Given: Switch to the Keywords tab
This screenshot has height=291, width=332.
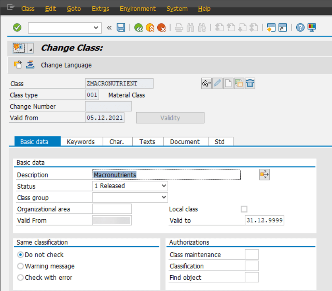Looking at the screenshot, I should pyautogui.click(x=81, y=141).
